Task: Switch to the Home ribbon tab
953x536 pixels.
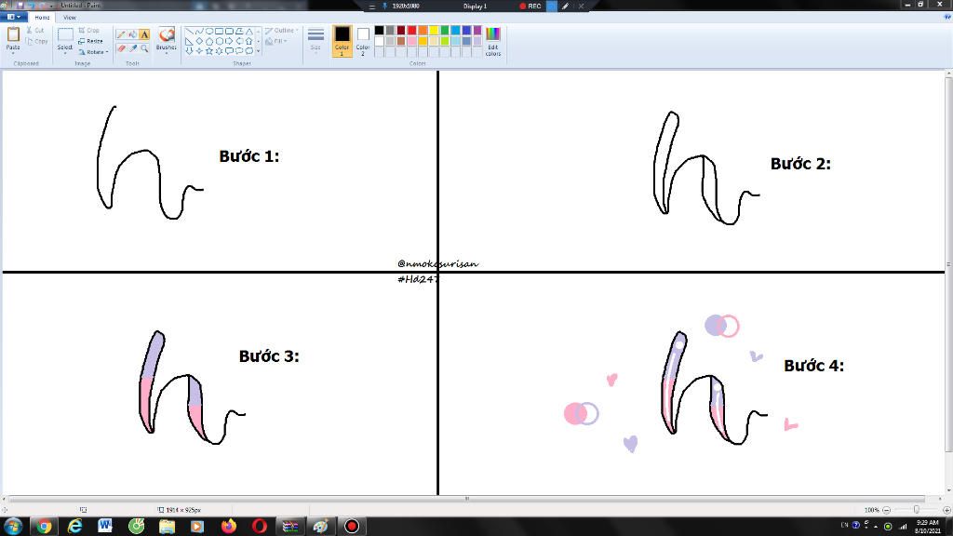Action: coord(42,18)
